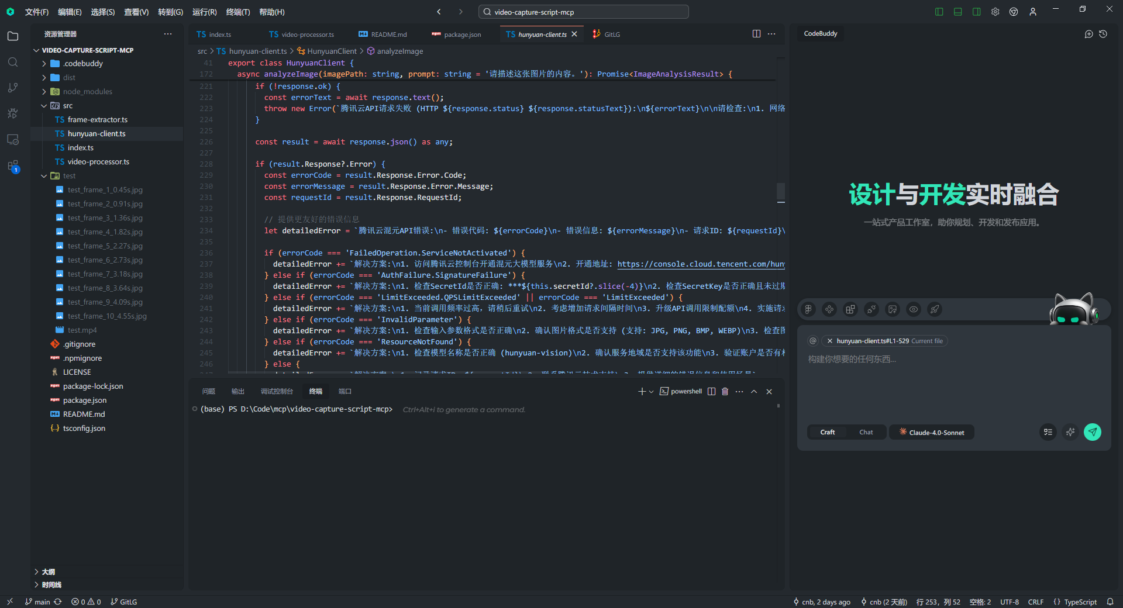Expand the Timeline section
The height and width of the screenshot is (608, 1123).
[x=36, y=585]
